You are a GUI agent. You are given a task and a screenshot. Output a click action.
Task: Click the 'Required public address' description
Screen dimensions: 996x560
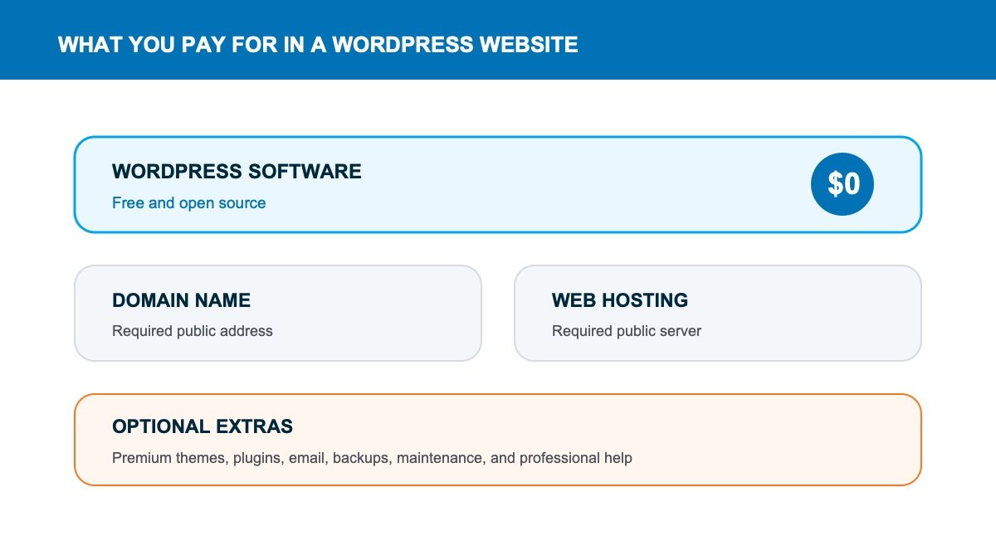pyautogui.click(x=193, y=331)
